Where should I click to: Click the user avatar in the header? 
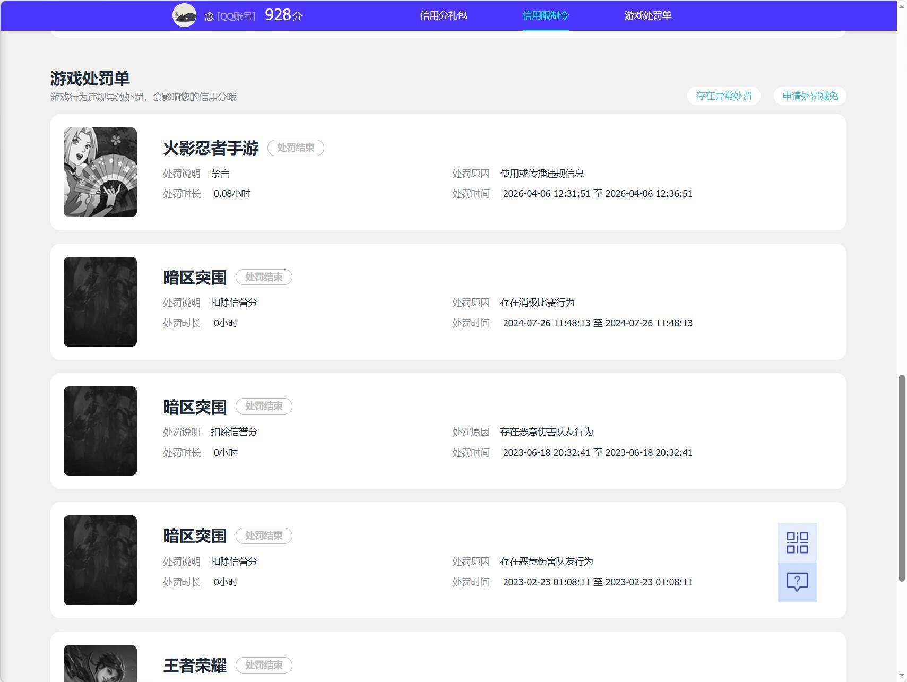(185, 15)
